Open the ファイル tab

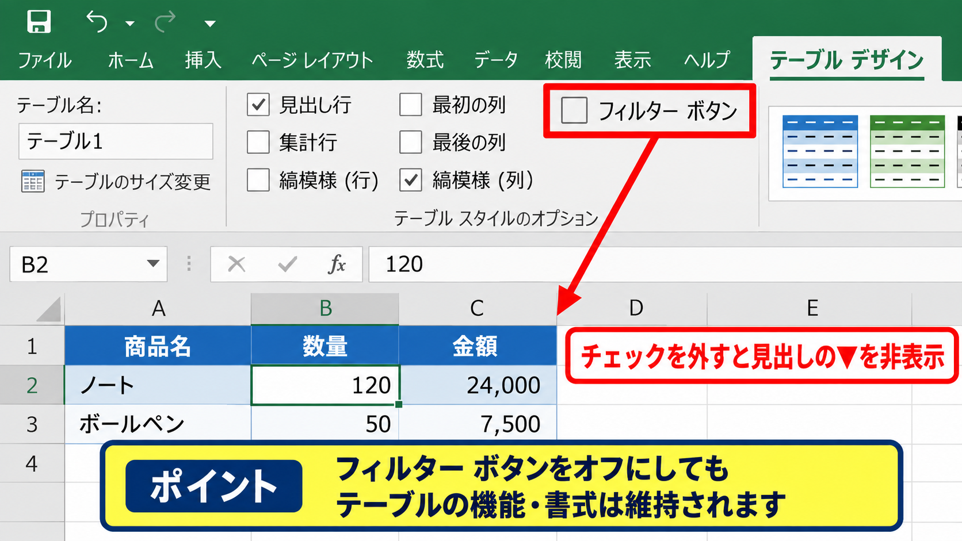(45, 60)
